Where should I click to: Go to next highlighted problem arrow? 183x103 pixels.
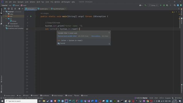179,12
